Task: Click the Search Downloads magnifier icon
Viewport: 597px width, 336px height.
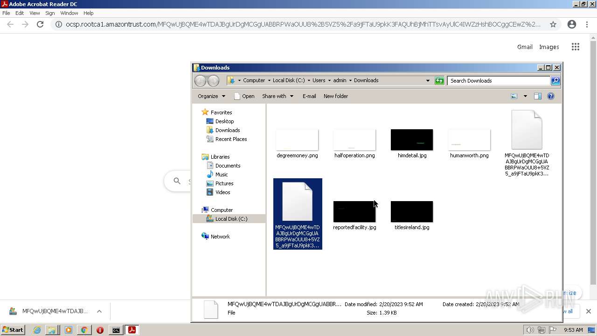Action: [555, 81]
